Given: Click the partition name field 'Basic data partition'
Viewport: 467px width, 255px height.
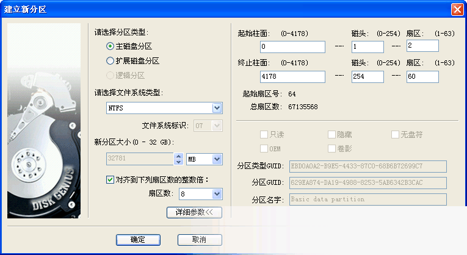Looking at the screenshot, I should (368, 199).
